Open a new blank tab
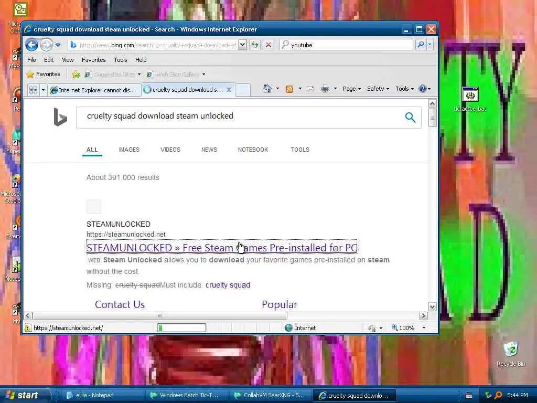This screenshot has width=537, height=403. pos(243,90)
